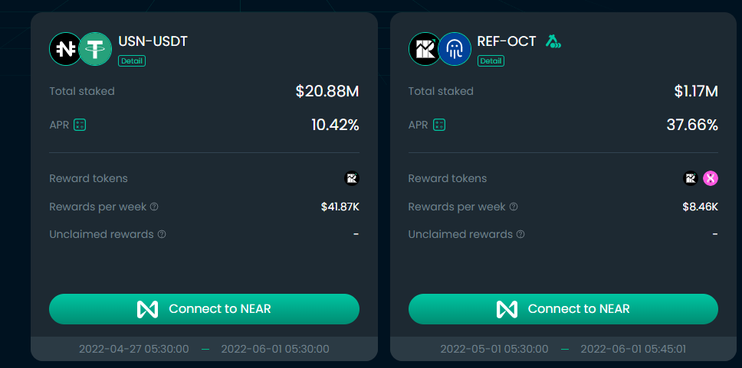Image resolution: width=742 pixels, height=368 pixels.
Task: Click the REF token icon in REF-OCT card
Action: point(425,49)
